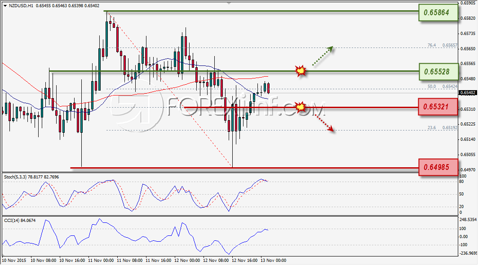This screenshot has width=478, height=265.
Task: Click the Stochastic scale value 20
Action: (x=461, y=207)
